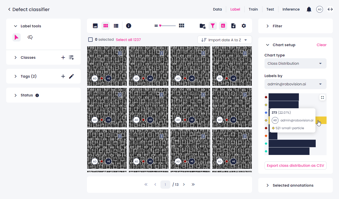Collapse the Label tools section
The height and width of the screenshot is (199, 339).
[x=16, y=26]
